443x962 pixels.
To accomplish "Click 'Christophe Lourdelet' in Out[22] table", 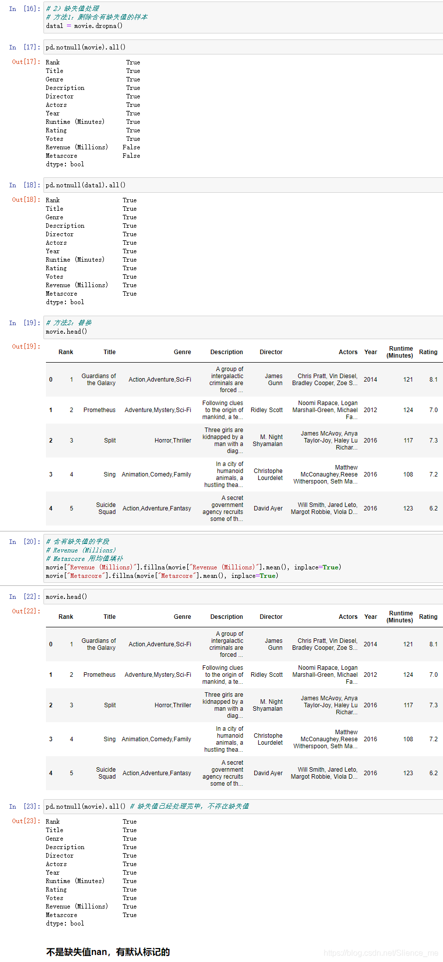I will pos(268,739).
